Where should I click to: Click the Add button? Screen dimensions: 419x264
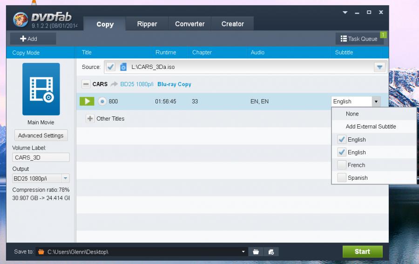[33, 39]
